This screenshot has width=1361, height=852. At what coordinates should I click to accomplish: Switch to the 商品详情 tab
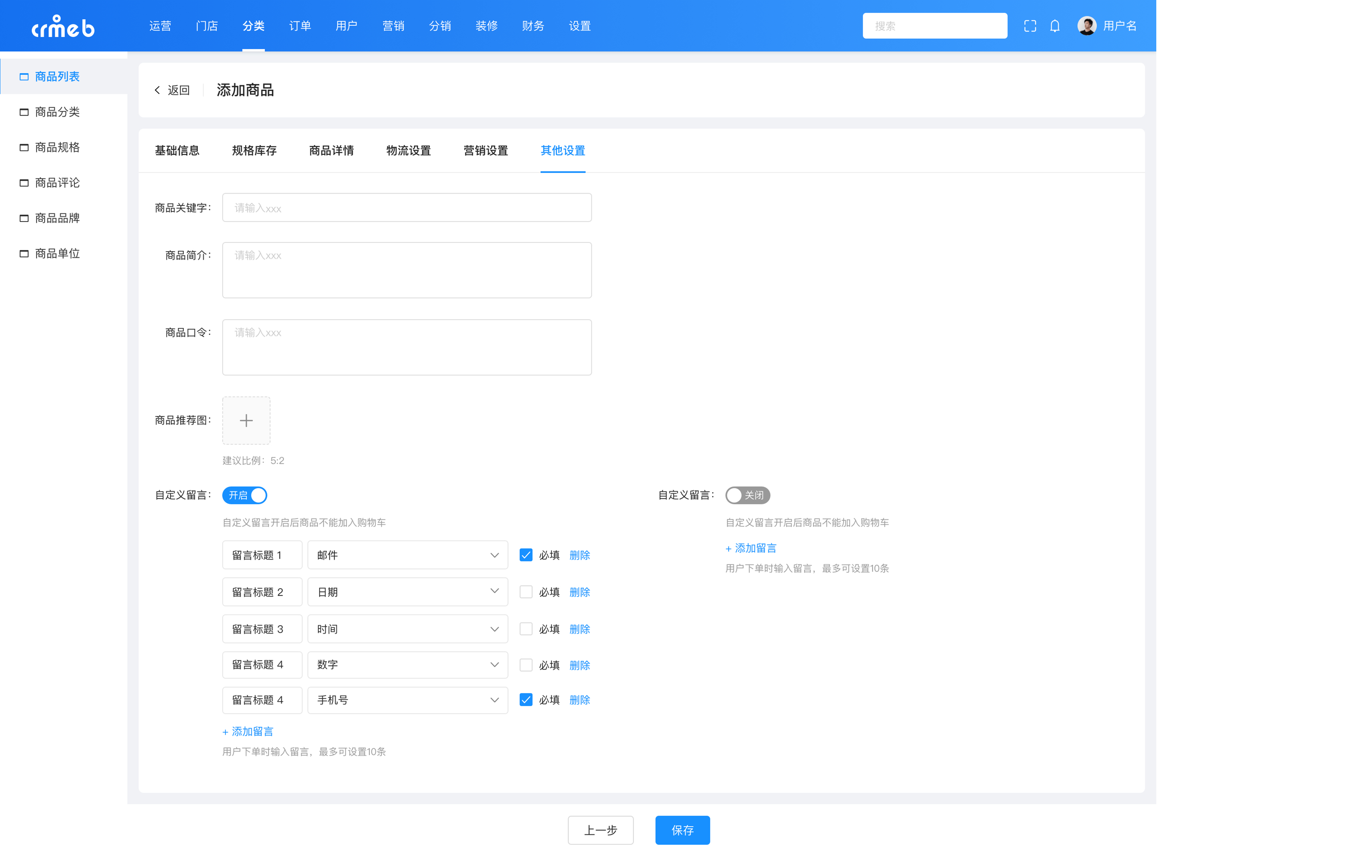click(331, 150)
